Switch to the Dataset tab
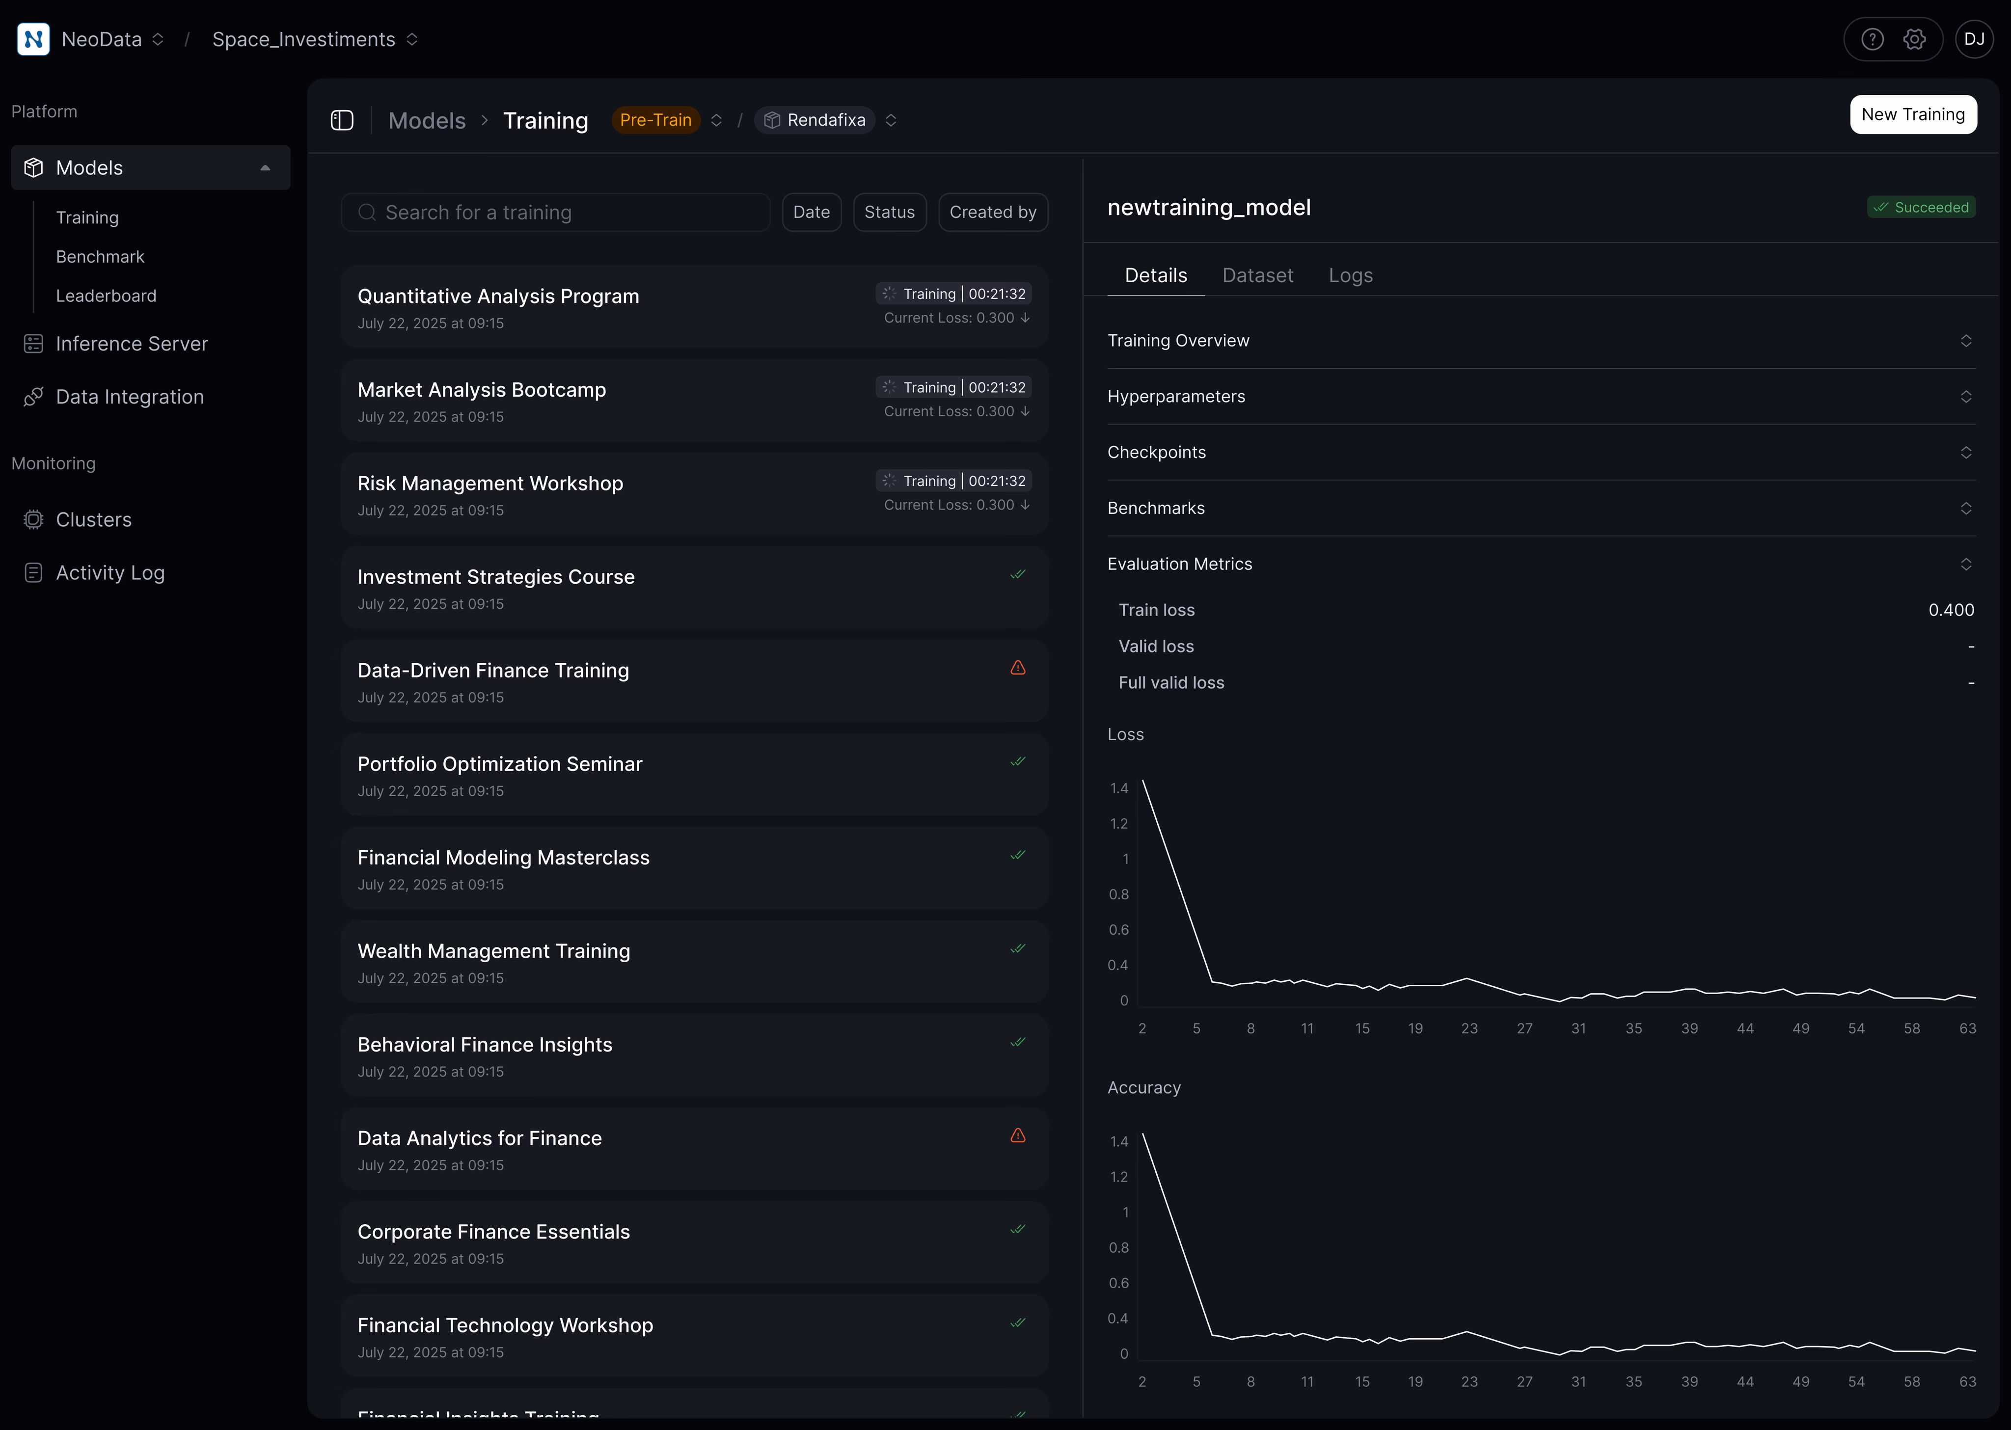2011x1430 pixels. (x=1257, y=275)
